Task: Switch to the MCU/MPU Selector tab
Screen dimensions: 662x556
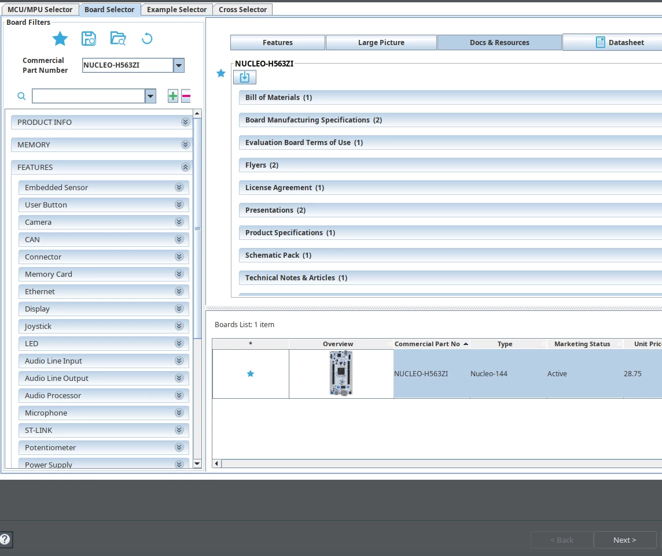Action: pyautogui.click(x=40, y=9)
